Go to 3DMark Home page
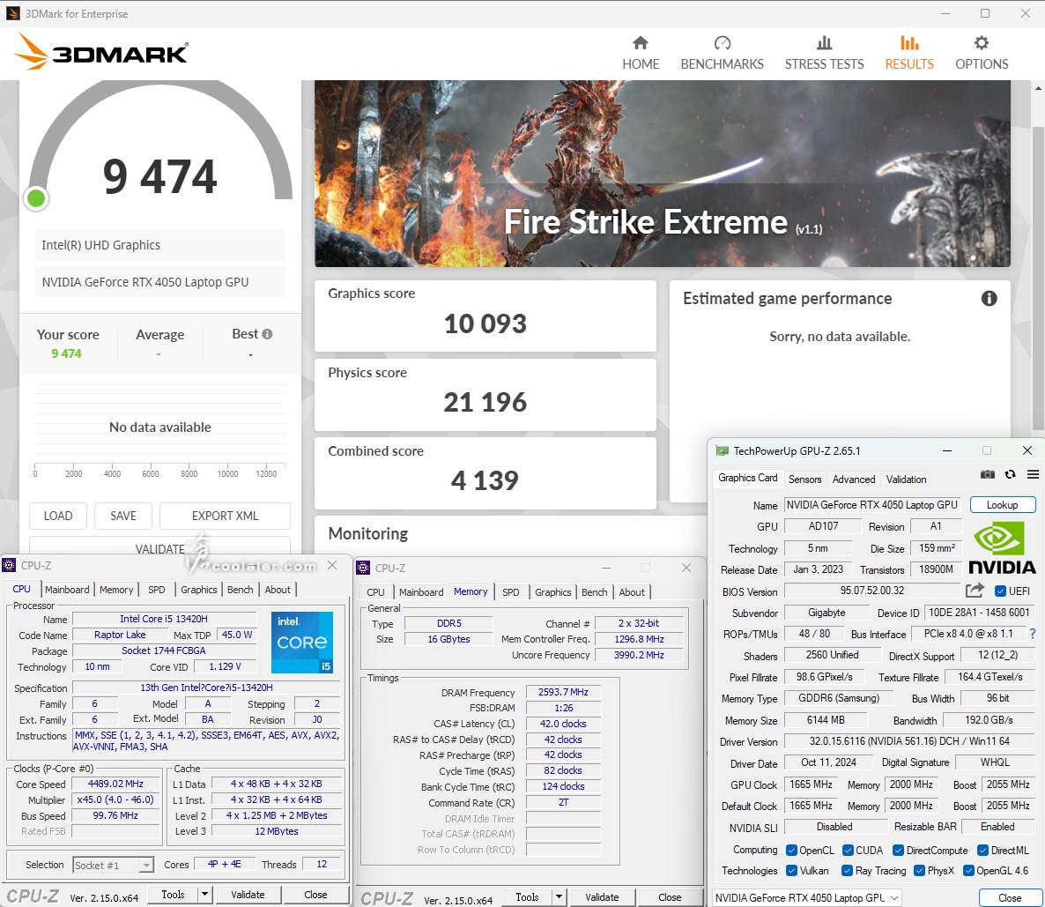Screen dimensions: 1045x907 pyautogui.click(x=641, y=54)
